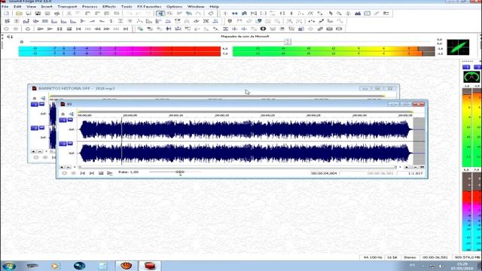Click Rewind in main transport toolbar

click(x=97, y=29)
